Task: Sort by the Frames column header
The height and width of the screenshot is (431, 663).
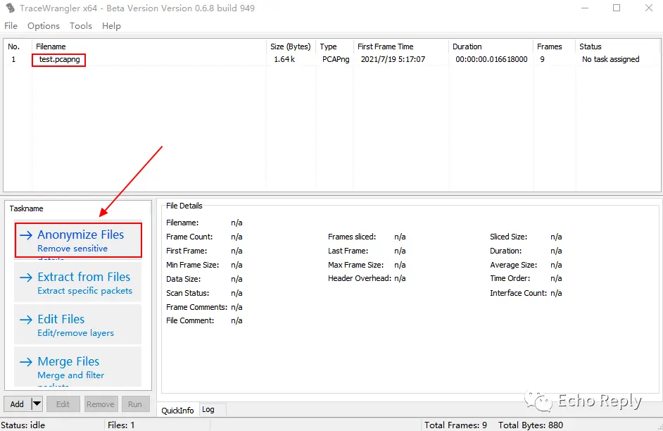Action: pos(554,46)
